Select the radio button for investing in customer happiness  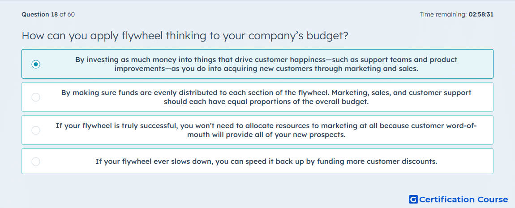coord(36,64)
